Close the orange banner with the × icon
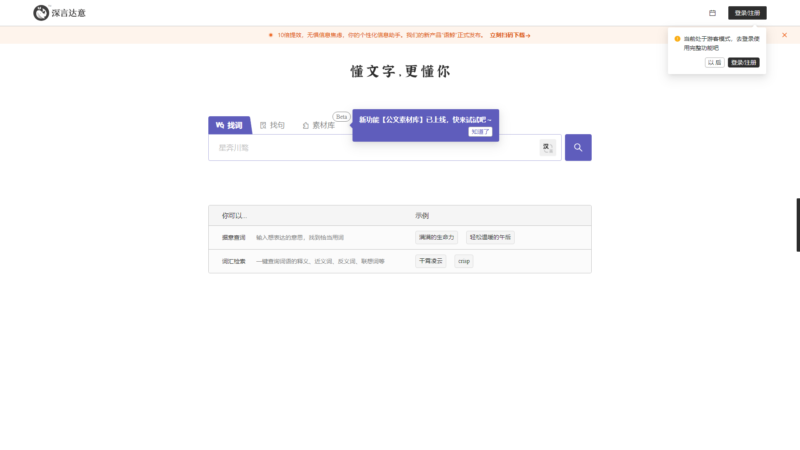The image size is (800, 450). pos(785,35)
